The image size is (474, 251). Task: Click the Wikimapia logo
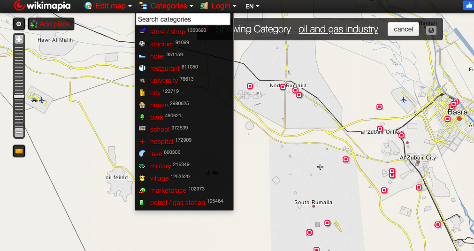pos(42,6)
